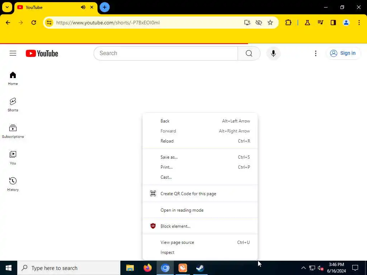Open Chrome three-dot main menu
Screen dimensions: 367x275
point(359,23)
